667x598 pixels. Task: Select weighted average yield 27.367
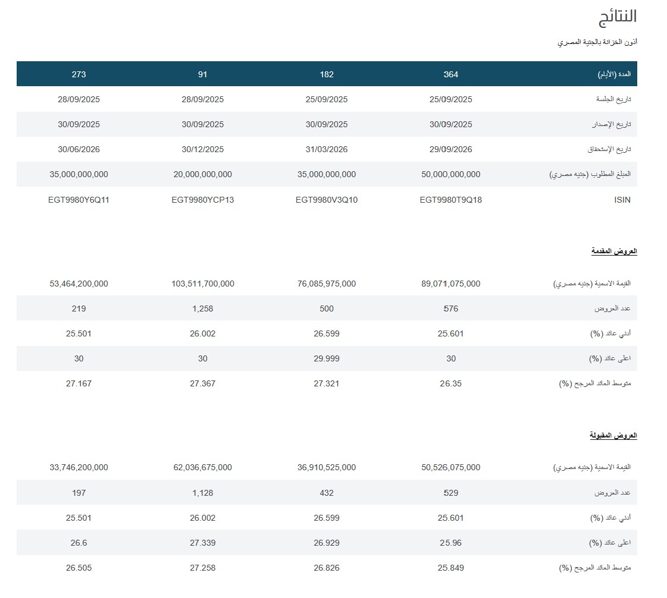(202, 384)
